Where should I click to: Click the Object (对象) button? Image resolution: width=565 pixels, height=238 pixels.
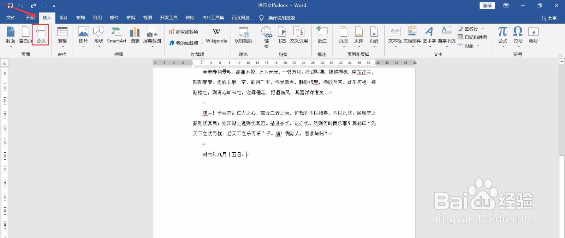(x=466, y=46)
